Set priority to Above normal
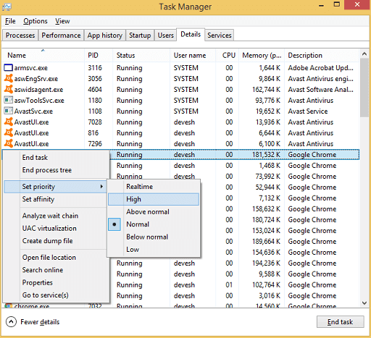Image resolution: width=371 pixels, height=338 pixels. pyautogui.click(x=154, y=212)
